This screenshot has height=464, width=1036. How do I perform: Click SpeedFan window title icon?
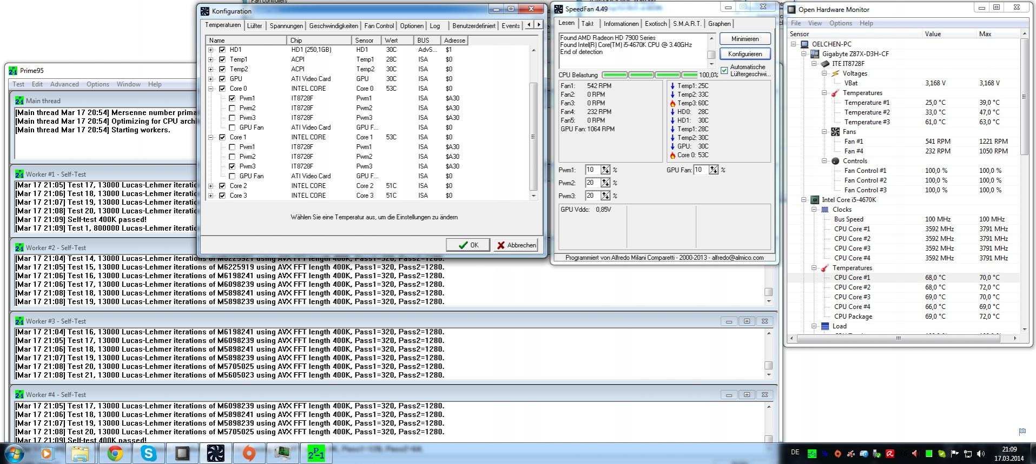coord(558,9)
